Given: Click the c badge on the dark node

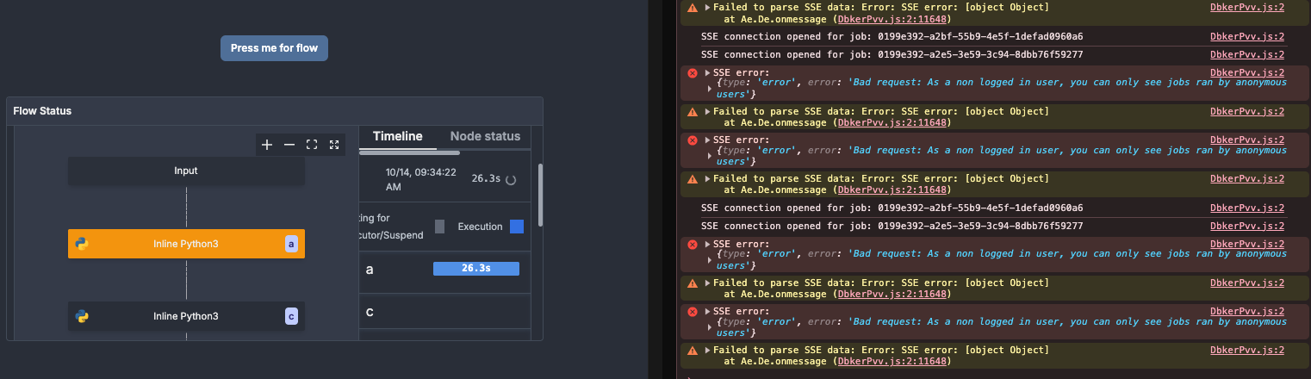Looking at the screenshot, I should 291,317.
